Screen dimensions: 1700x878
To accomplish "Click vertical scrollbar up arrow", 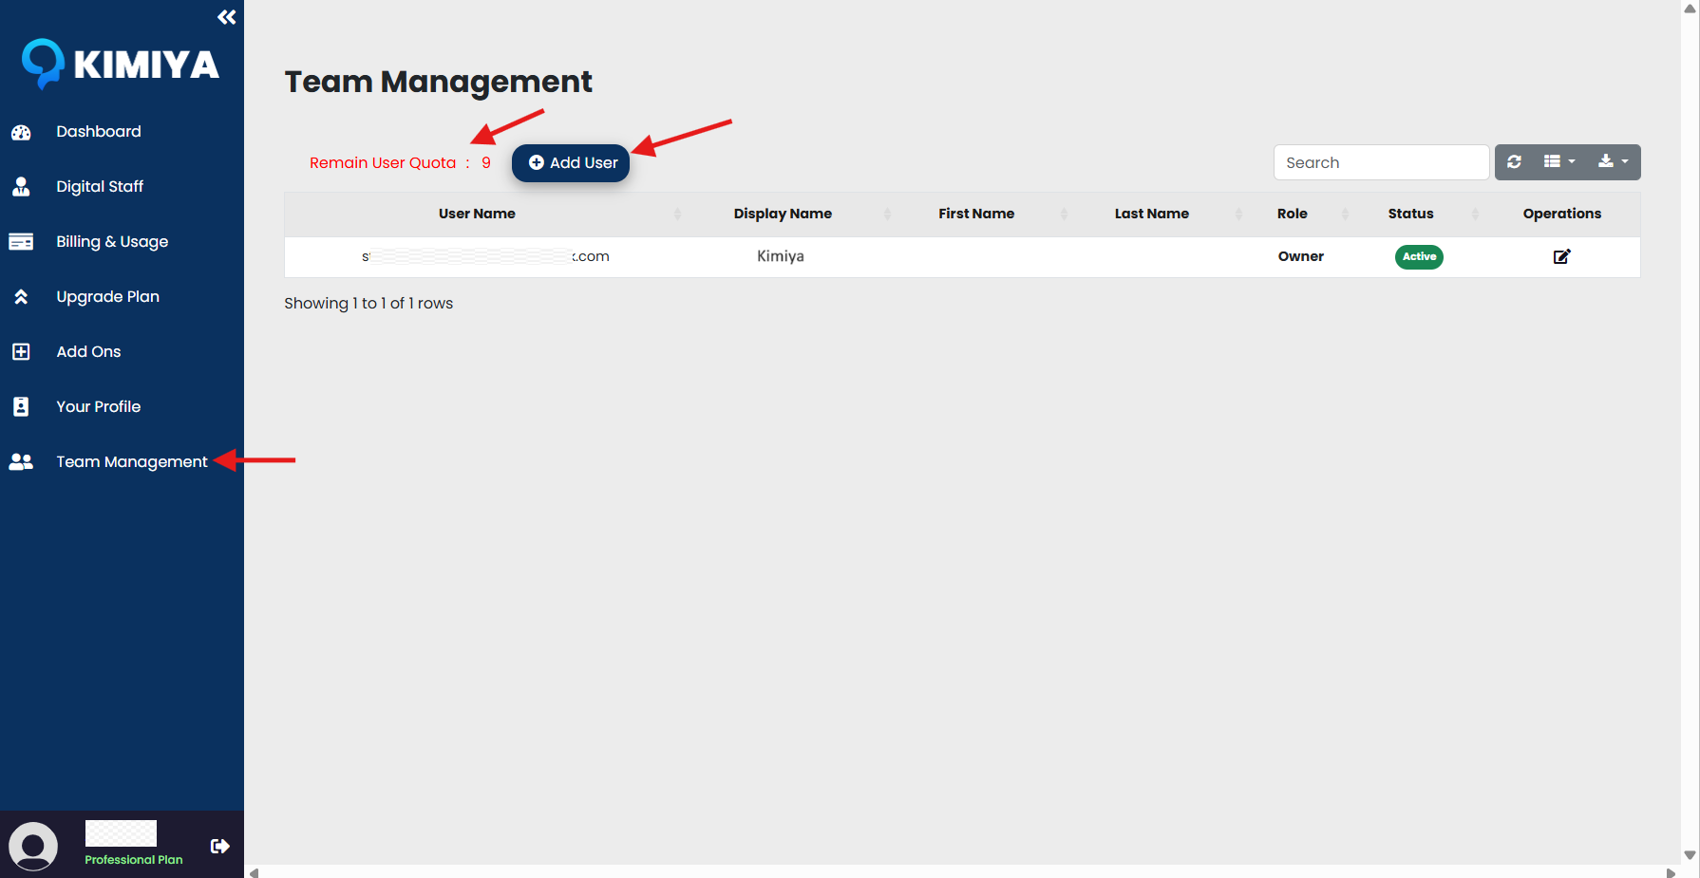I will click(x=1690, y=8).
